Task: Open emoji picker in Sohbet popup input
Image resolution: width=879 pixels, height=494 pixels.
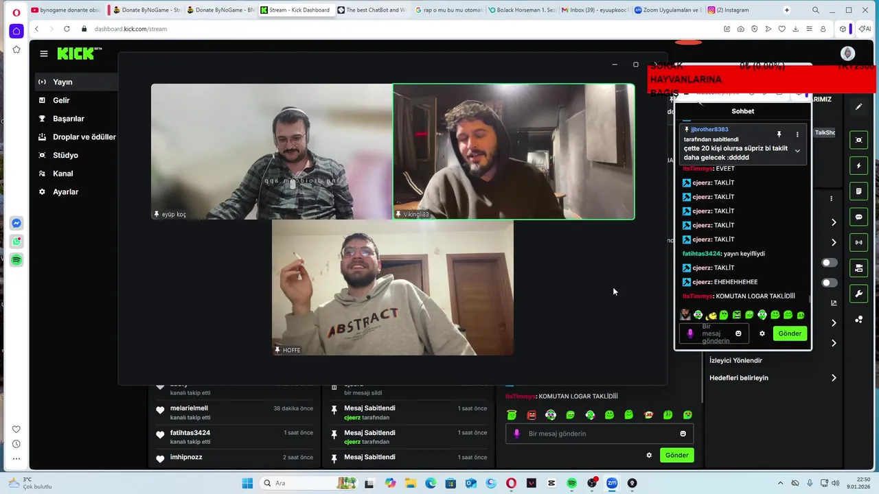Action: click(x=738, y=333)
